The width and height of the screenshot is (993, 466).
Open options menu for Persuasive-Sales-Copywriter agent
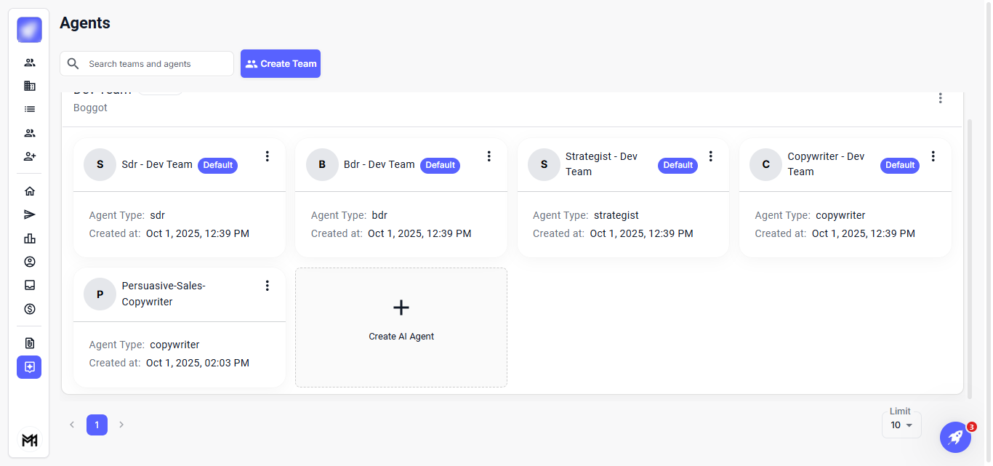click(267, 286)
